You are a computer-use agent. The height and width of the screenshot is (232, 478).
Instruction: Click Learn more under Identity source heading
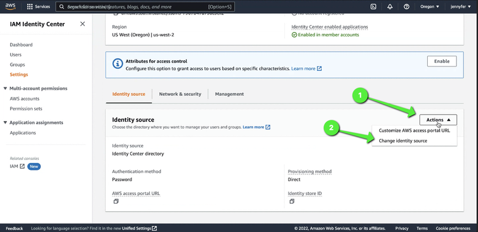click(253, 127)
